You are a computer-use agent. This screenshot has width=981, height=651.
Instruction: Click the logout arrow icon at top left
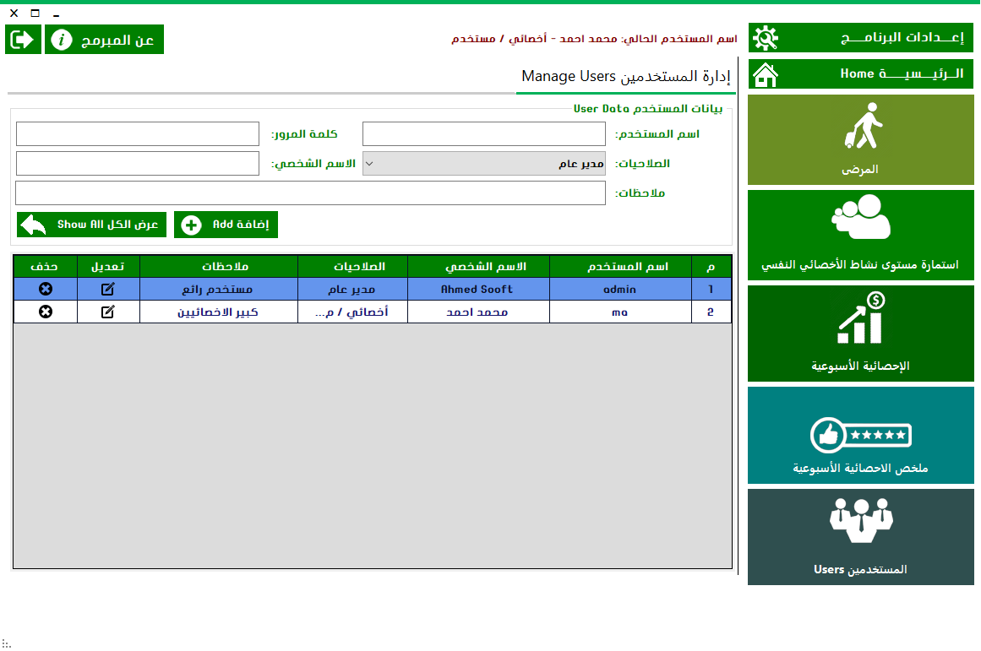(23, 39)
